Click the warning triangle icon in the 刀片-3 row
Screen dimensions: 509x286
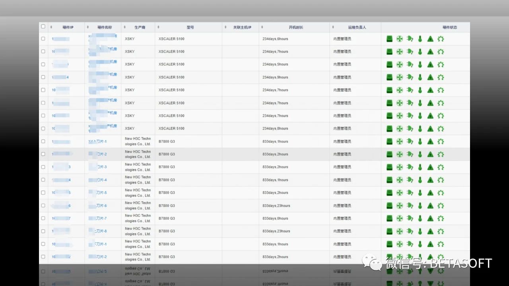click(430, 167)
